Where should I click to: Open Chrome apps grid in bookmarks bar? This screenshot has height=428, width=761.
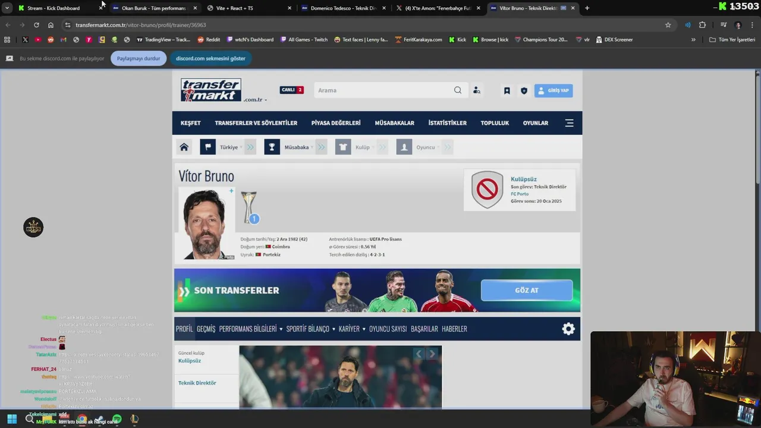click(7, 40)
